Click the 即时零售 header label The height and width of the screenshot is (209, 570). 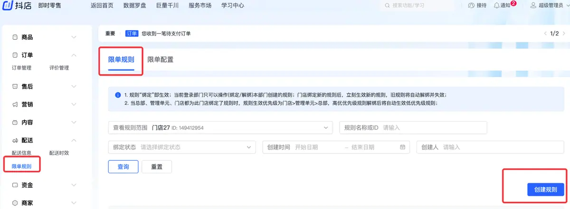tap(49, 6)
